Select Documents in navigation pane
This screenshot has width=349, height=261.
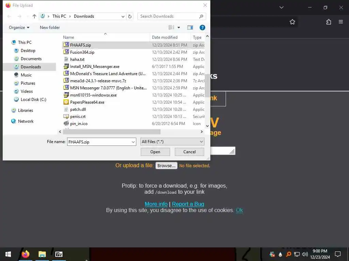point(31,59)
